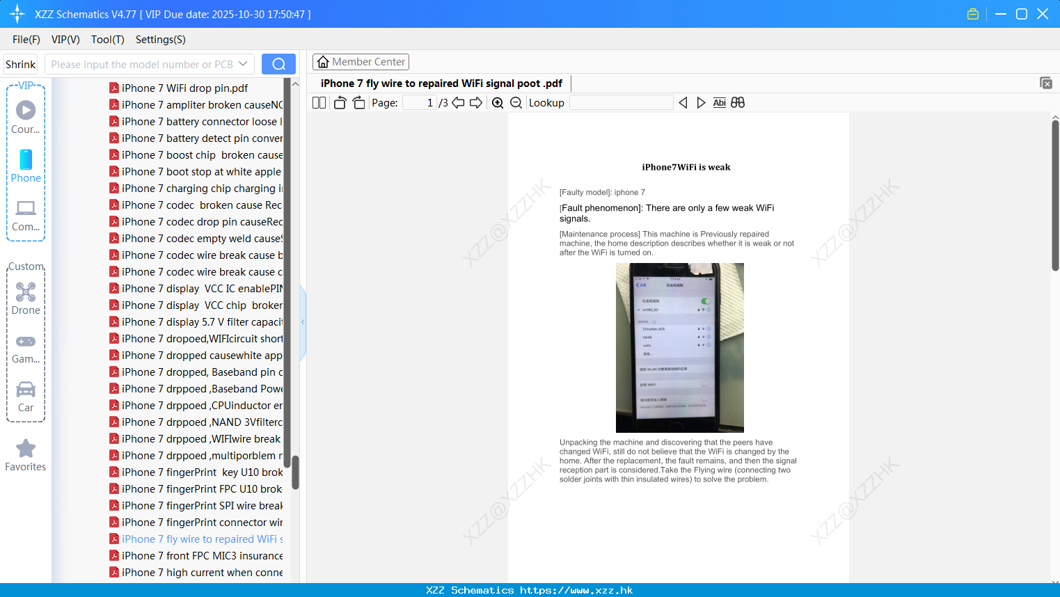1060x597 pixels.
Task: Open iPhone 7 display VCC IC enablePIN file
Action: click(x=196, y=288)
